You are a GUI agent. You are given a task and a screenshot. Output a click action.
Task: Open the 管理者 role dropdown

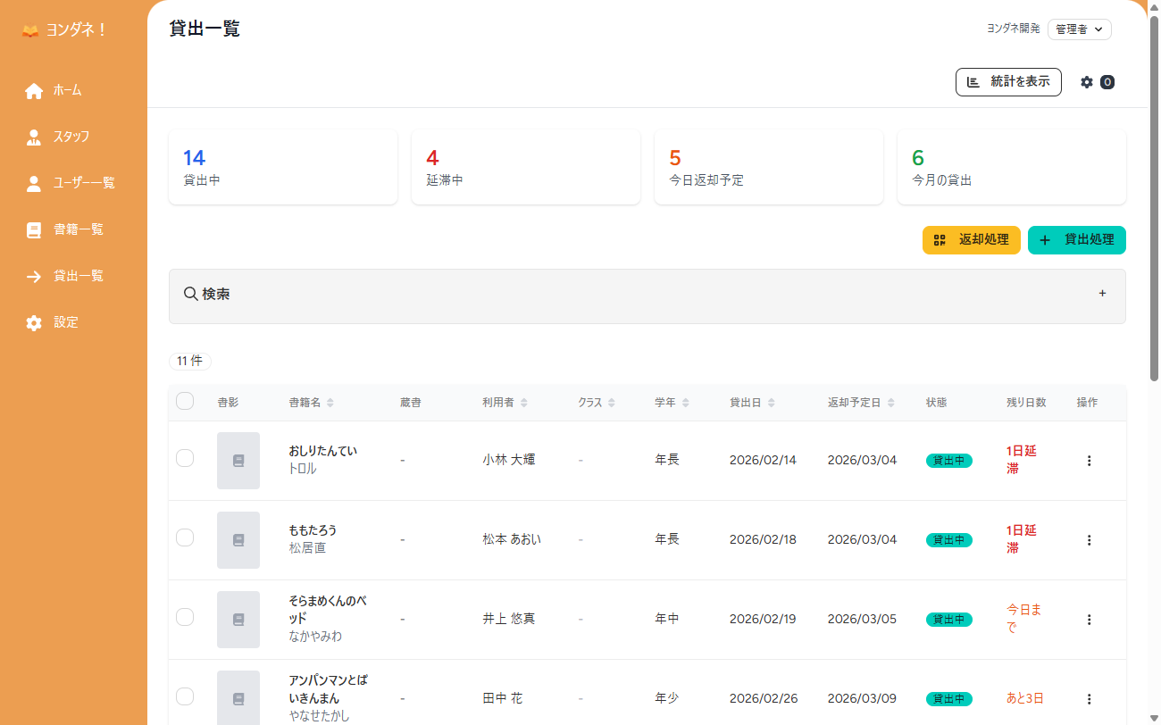pyautogui.click(x=1079, y=29)
